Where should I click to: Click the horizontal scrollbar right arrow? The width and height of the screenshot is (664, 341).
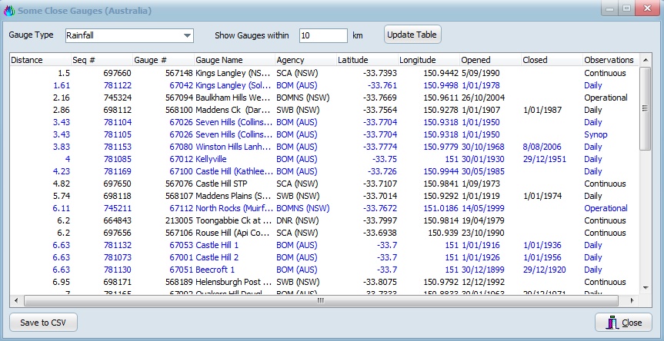pyautogui.click(x=633, y=301)
